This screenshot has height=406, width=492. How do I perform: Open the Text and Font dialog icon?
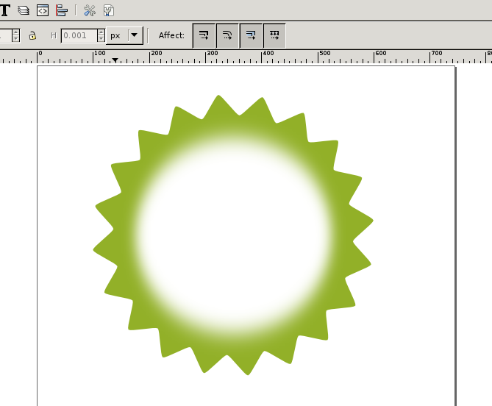coord(4,10)
